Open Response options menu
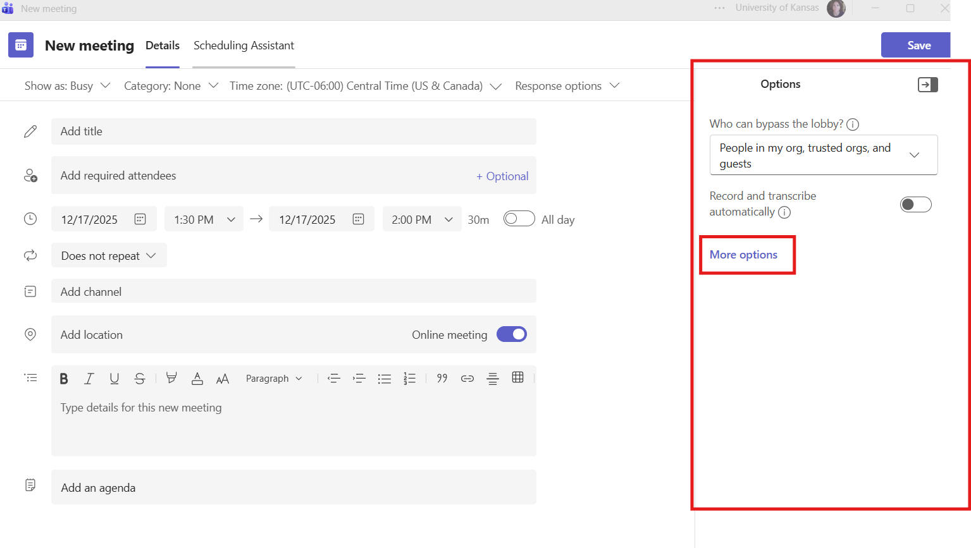The image size is (971, 548). point(567,86)
